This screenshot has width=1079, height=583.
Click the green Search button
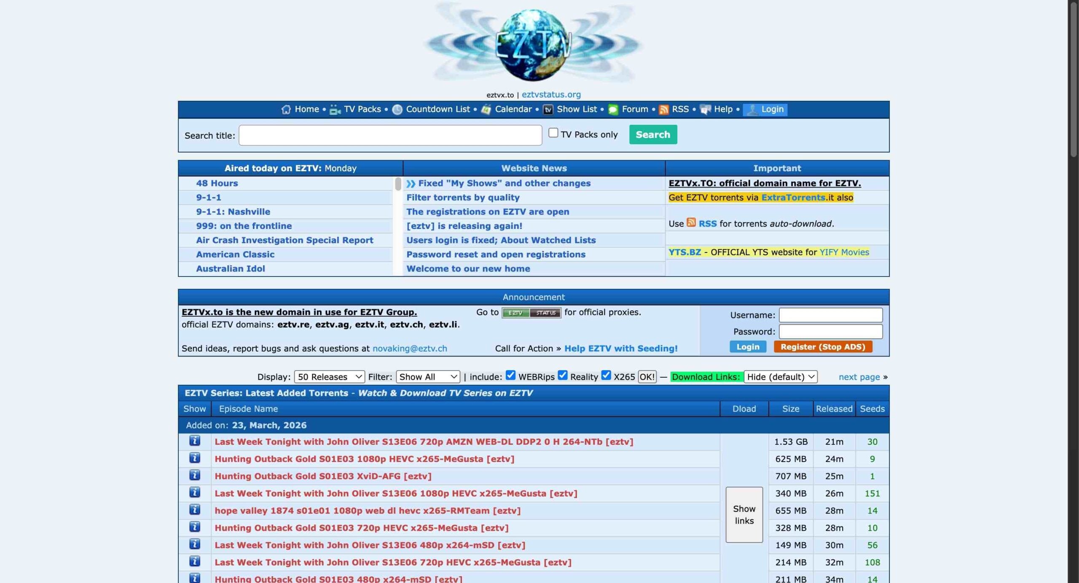point(653,134)
